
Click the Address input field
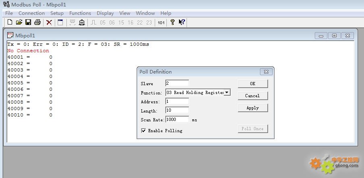(x=177, y=101)
